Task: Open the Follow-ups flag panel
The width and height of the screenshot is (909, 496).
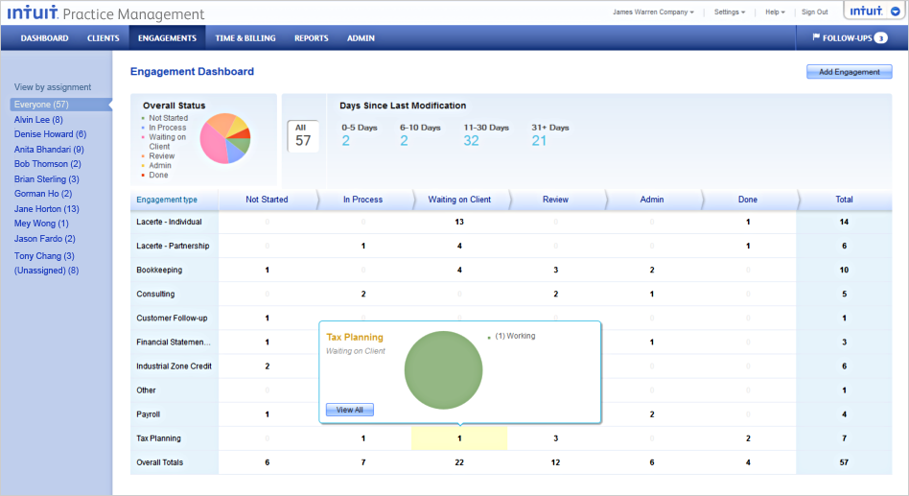Action: (x=850, y=38)
